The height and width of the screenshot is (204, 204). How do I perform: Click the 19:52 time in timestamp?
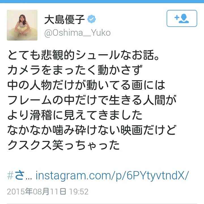[79, 192]
